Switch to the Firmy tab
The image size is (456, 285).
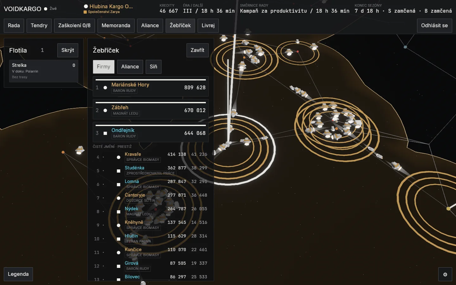pos(104,67)
